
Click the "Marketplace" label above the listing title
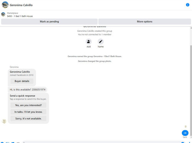13,13
